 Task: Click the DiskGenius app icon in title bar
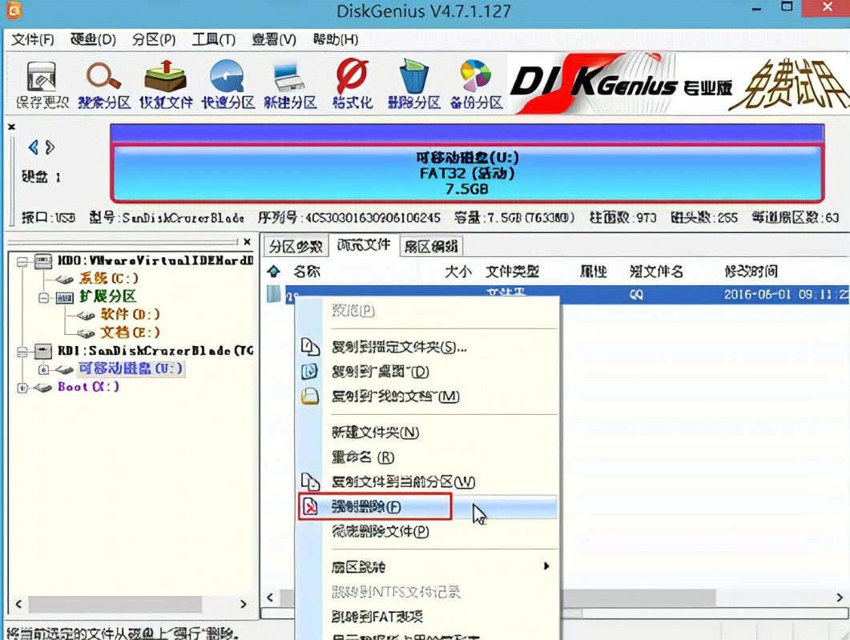coord(13,10)
